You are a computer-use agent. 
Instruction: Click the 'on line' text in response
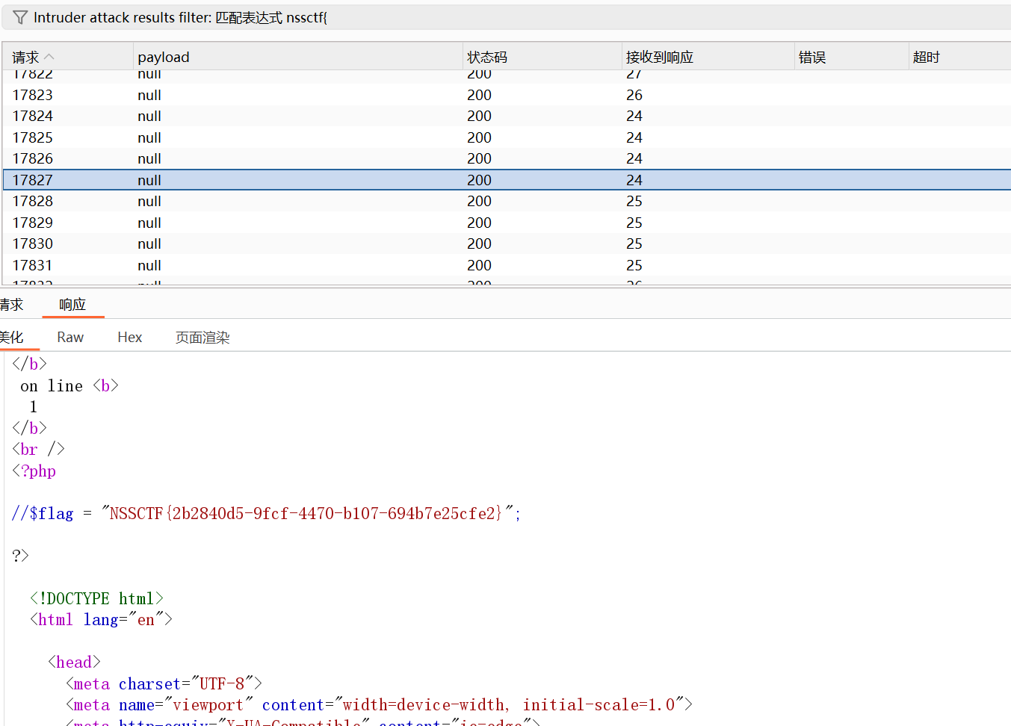[52, 385]
